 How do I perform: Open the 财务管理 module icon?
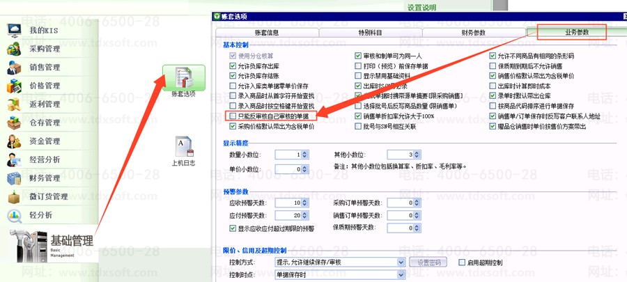coord(15,178)
